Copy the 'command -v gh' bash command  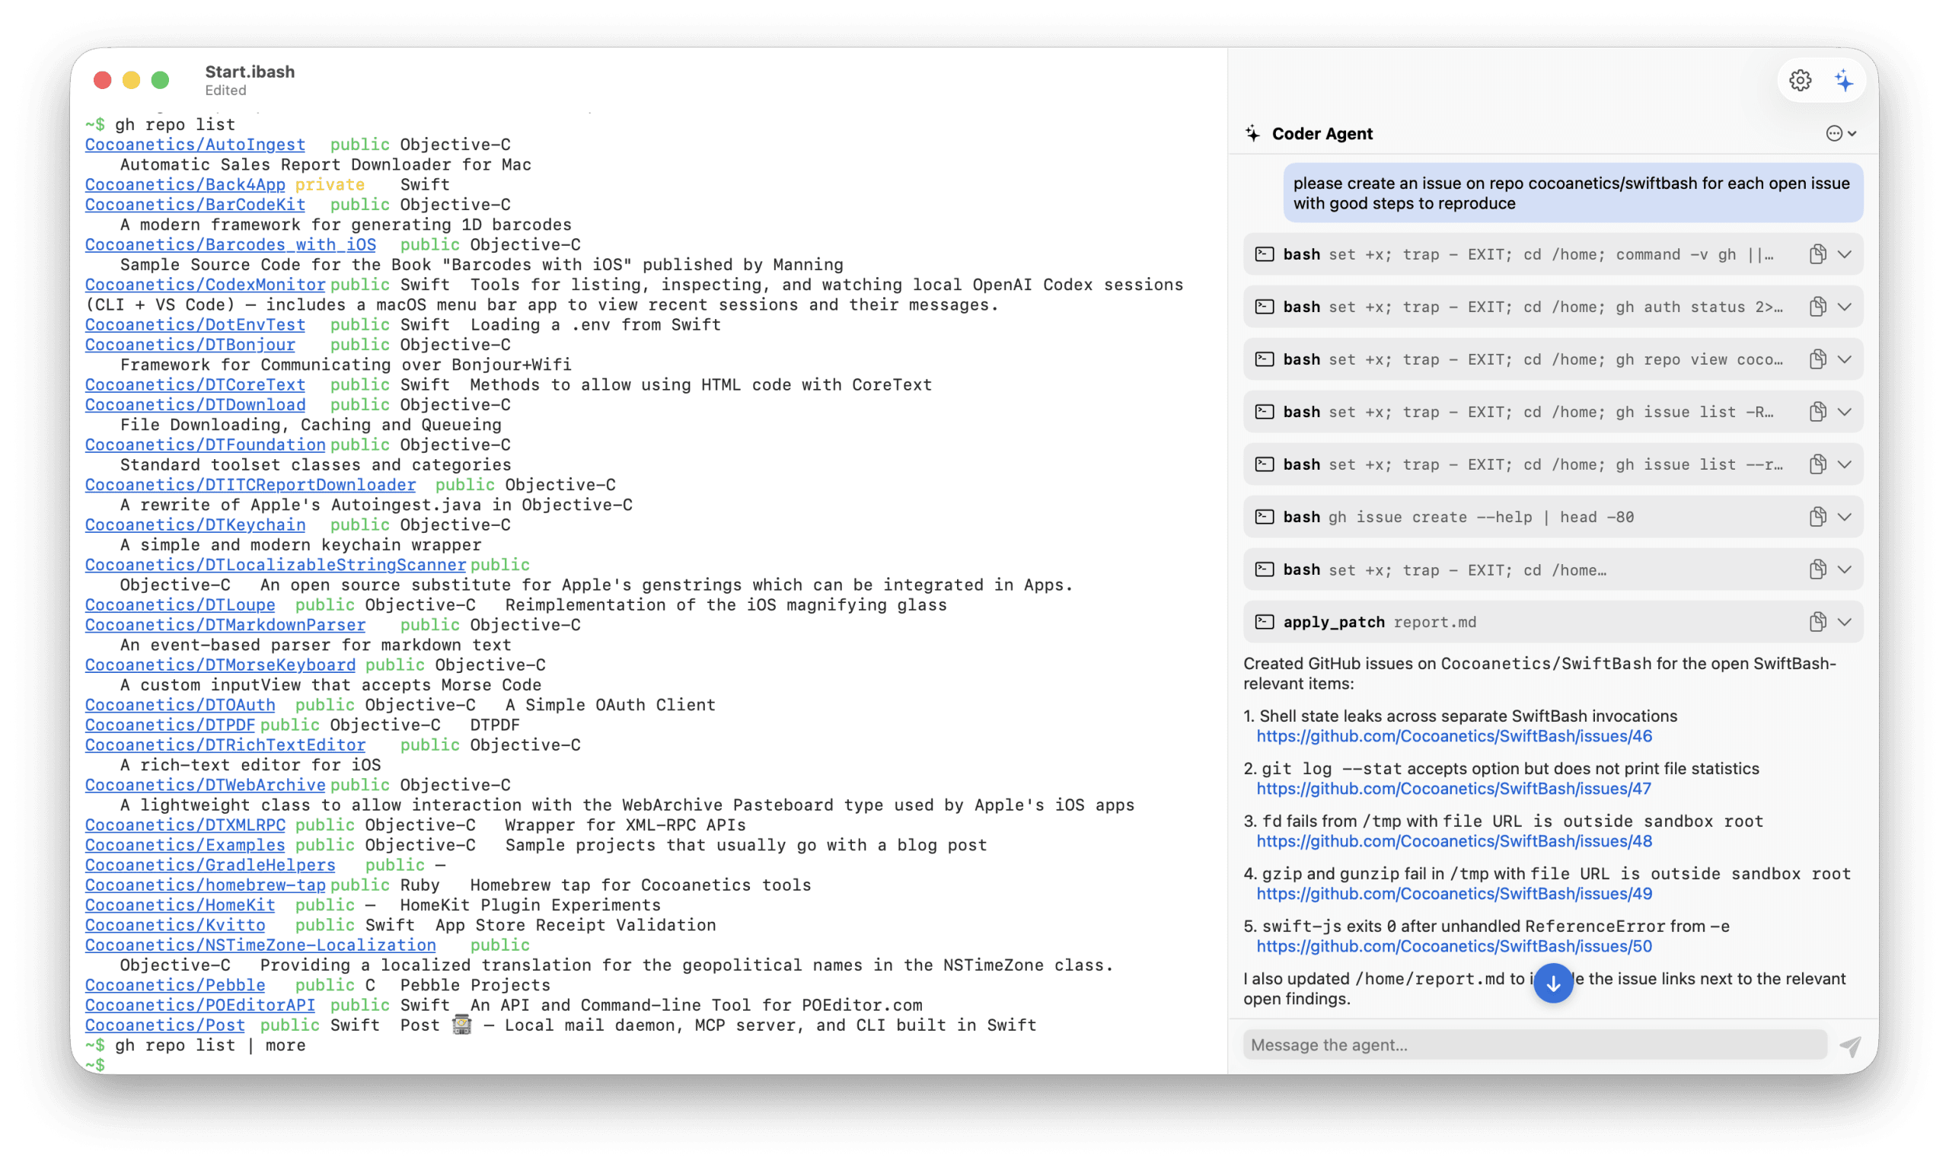pos(1817,254)
